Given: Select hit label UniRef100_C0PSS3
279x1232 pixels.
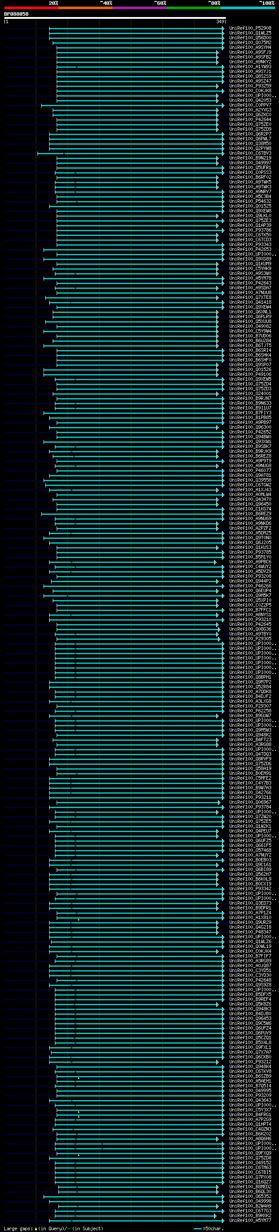Looking at the screenshot, I should (x=250, y=173).
